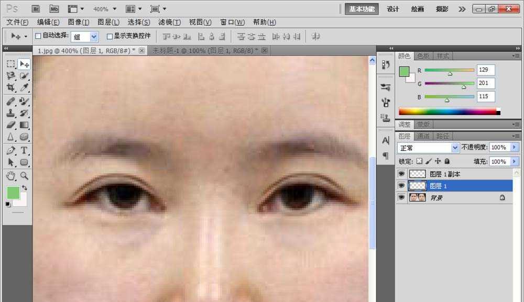This screenshot has width=524, height=302.
Task: Hide the 背景 layer visibility eye
Action: pos(401,197)
